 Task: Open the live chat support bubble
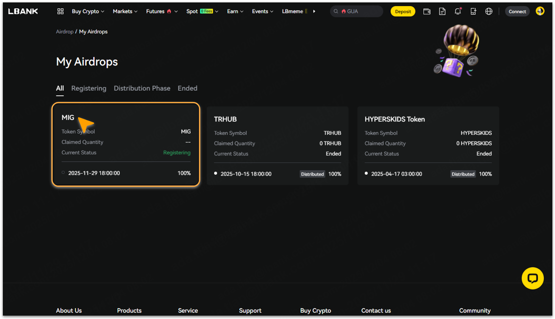click(532, 278)
